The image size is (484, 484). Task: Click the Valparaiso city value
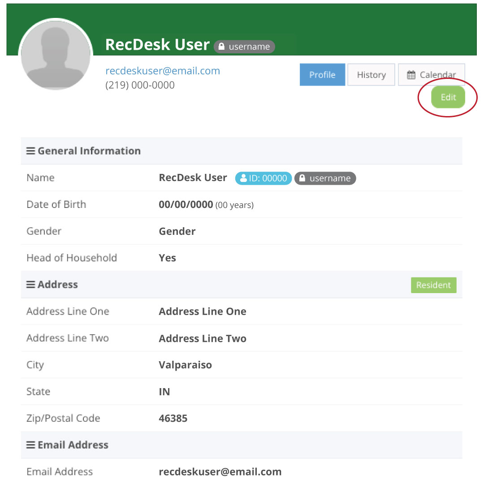tap(185, 365)
